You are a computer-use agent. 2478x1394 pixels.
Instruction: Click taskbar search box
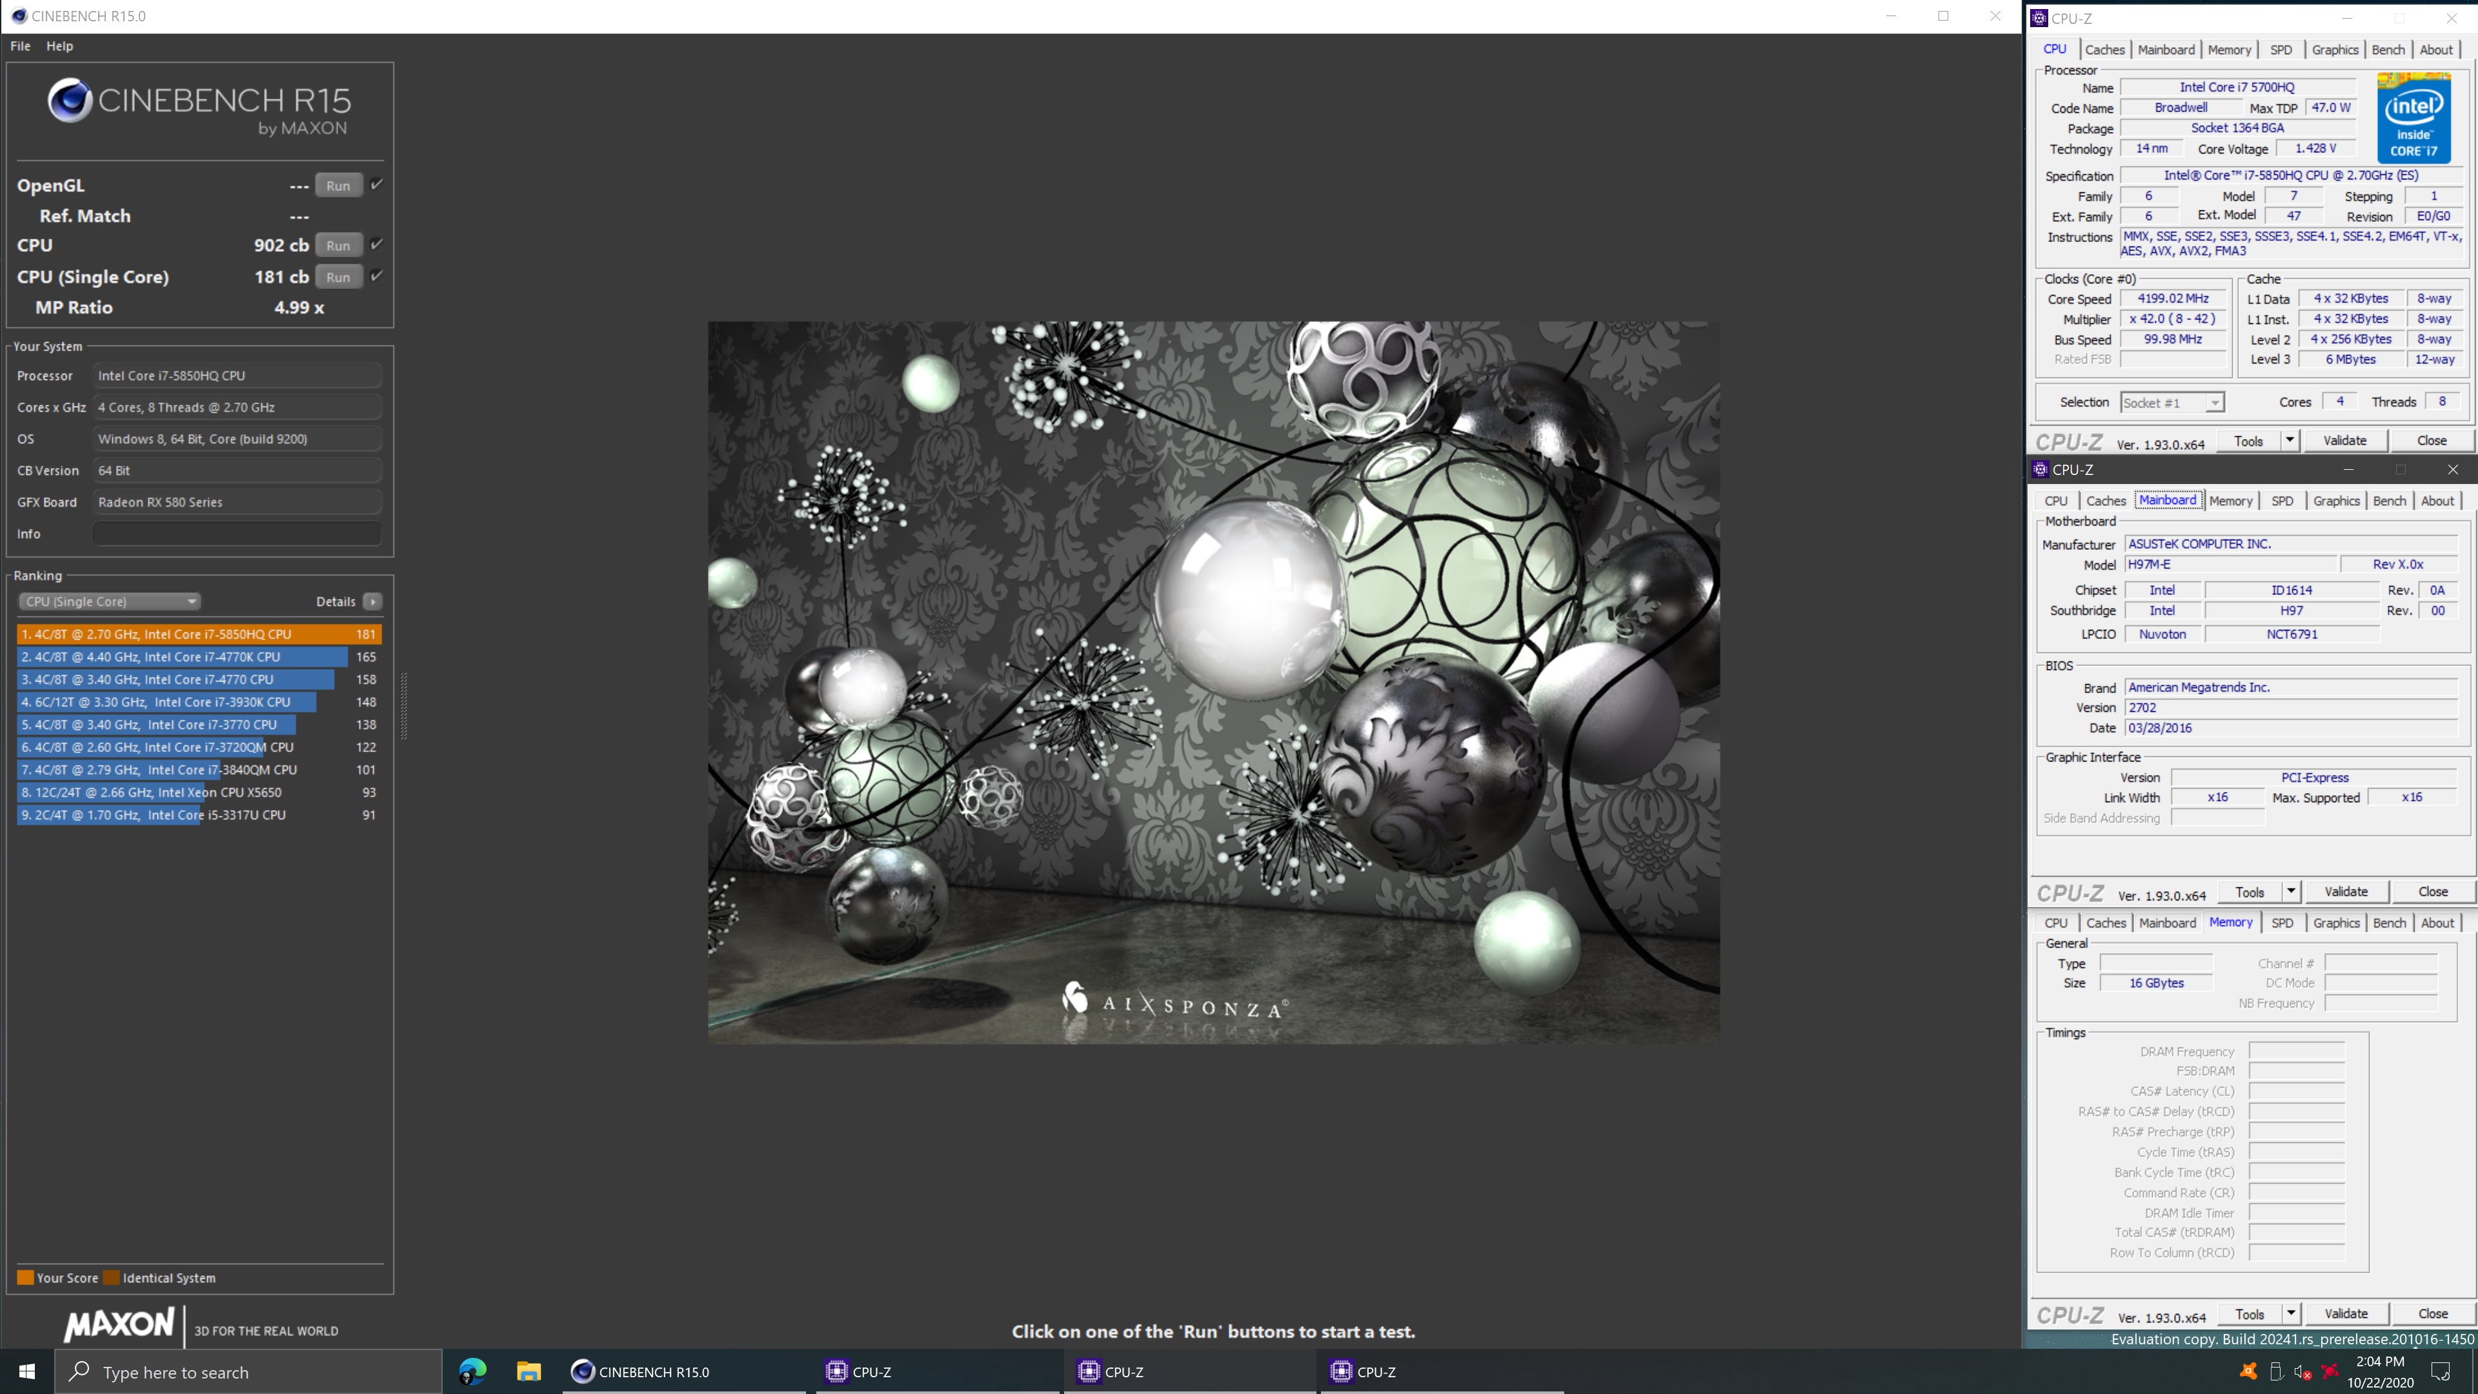click(248, 1372)
